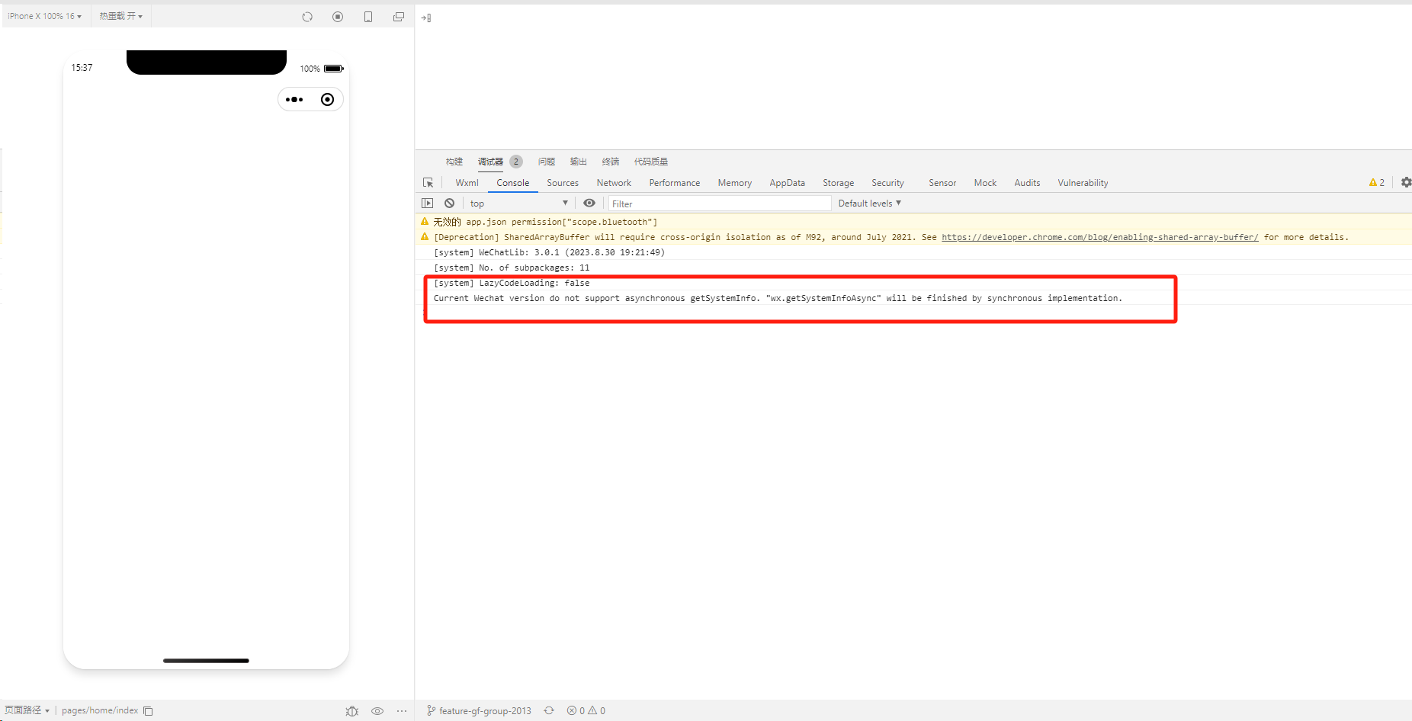Click the pages/home/index path text

[x=100, y=710]
